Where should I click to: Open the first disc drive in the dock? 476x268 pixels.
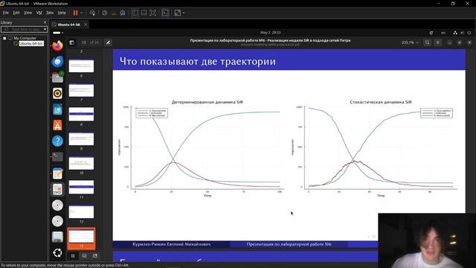click(x=57, y=205)
